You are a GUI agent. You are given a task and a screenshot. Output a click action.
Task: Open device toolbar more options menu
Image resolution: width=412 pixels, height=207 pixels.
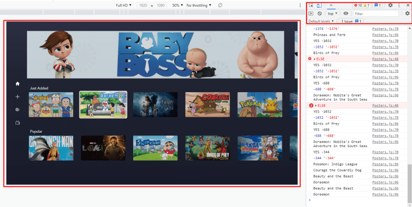(300, 5)
